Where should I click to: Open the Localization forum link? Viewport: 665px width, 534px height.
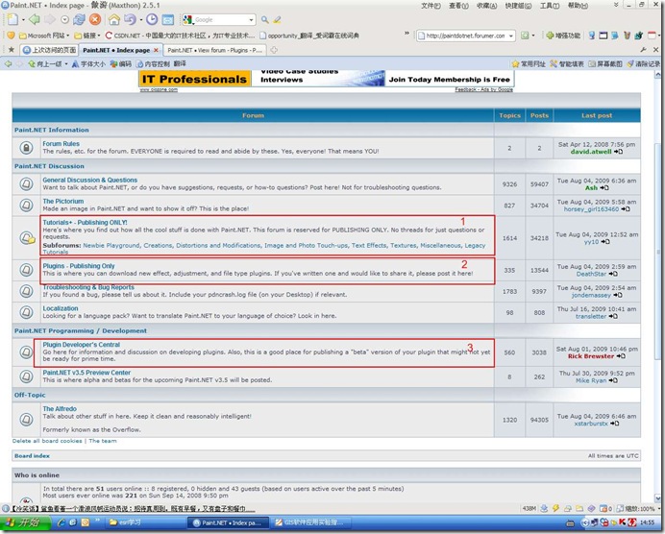click(60, 308)
